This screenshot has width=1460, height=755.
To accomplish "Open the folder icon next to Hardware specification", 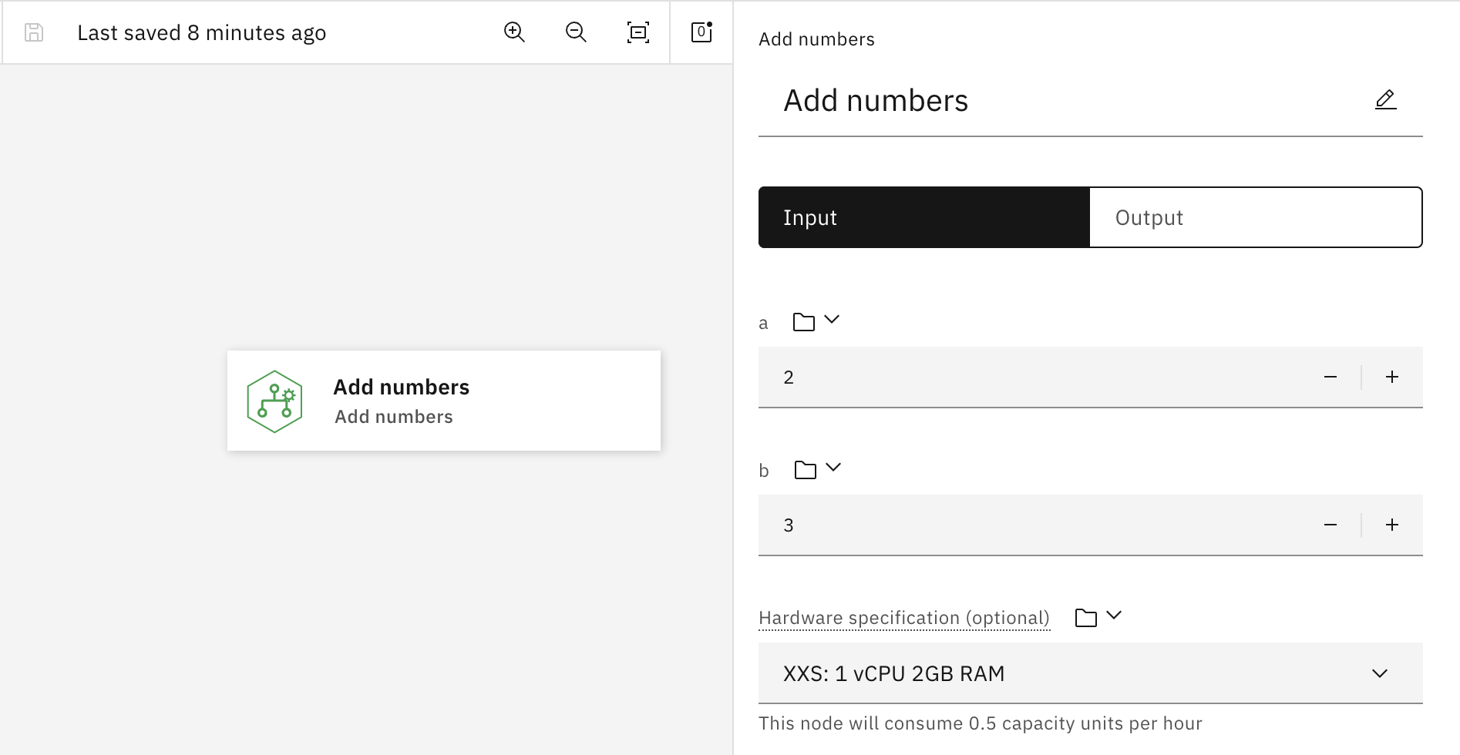I will (1084, 616).
